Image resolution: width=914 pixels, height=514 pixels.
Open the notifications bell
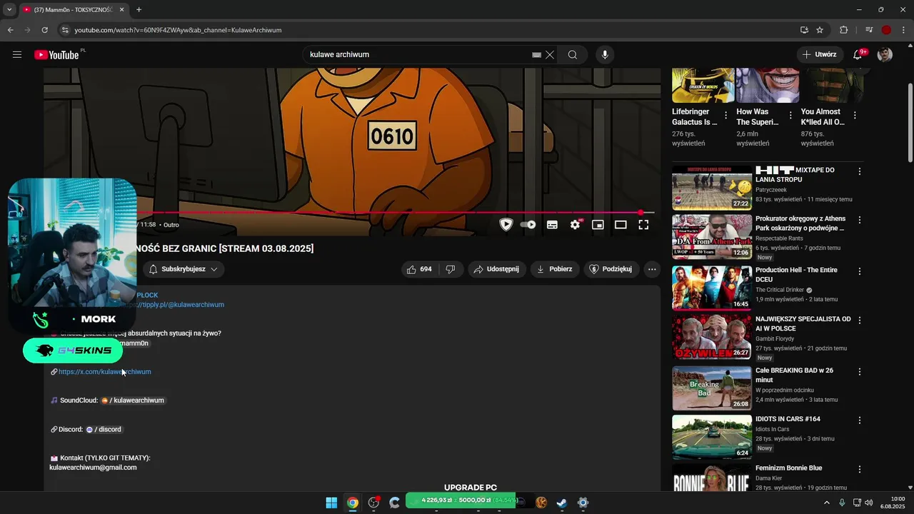(858, 55)
